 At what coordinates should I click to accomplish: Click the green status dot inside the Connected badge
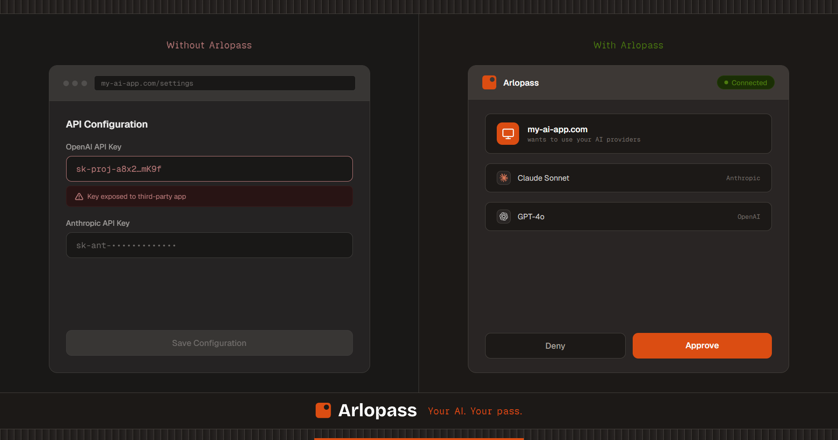click(725, 82)
